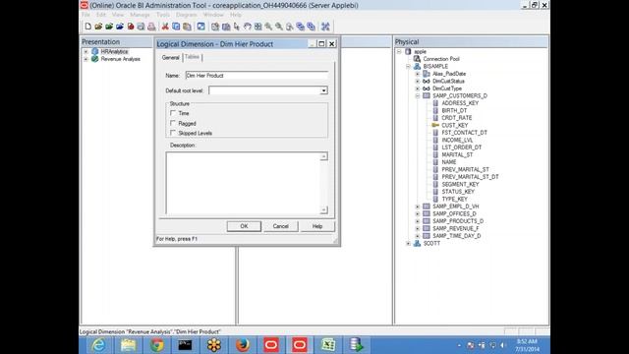
Task: Click the Description scrollbar down arrow
Action: click(323, 209)
